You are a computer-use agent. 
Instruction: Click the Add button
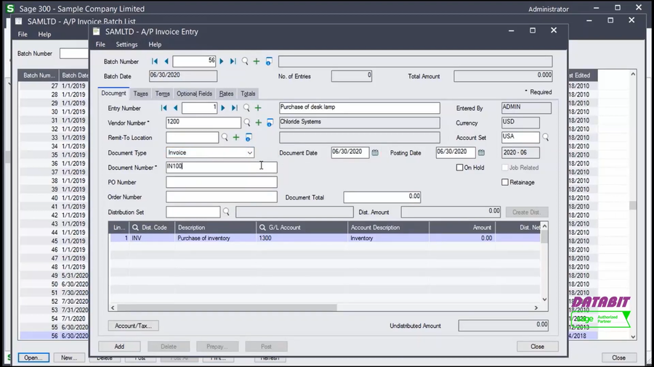tap(119, 346)
